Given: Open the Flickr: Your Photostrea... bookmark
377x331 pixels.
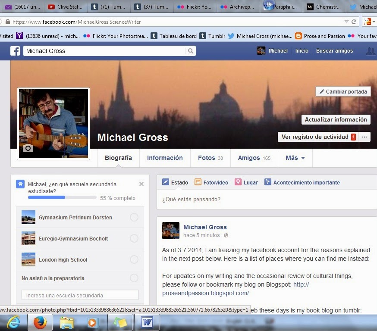Looking at the screenshot, I should pyautogui.click(x=116, y=36).
